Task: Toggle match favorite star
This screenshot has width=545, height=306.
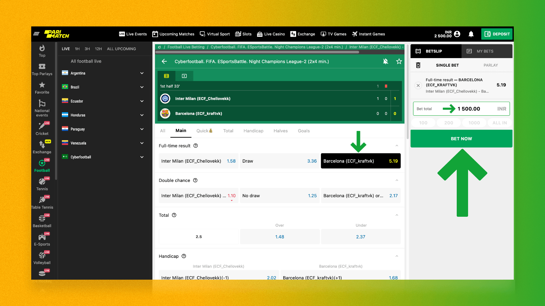Action: point(399,61)
